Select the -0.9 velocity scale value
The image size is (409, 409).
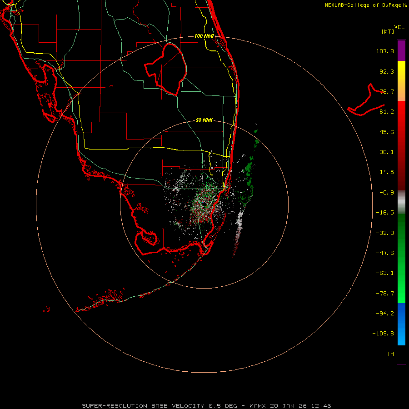(x=387, y=193)
